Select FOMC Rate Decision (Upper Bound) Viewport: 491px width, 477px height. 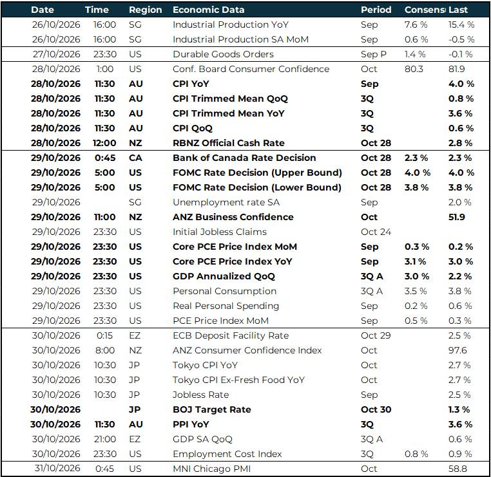click(257, 173)
